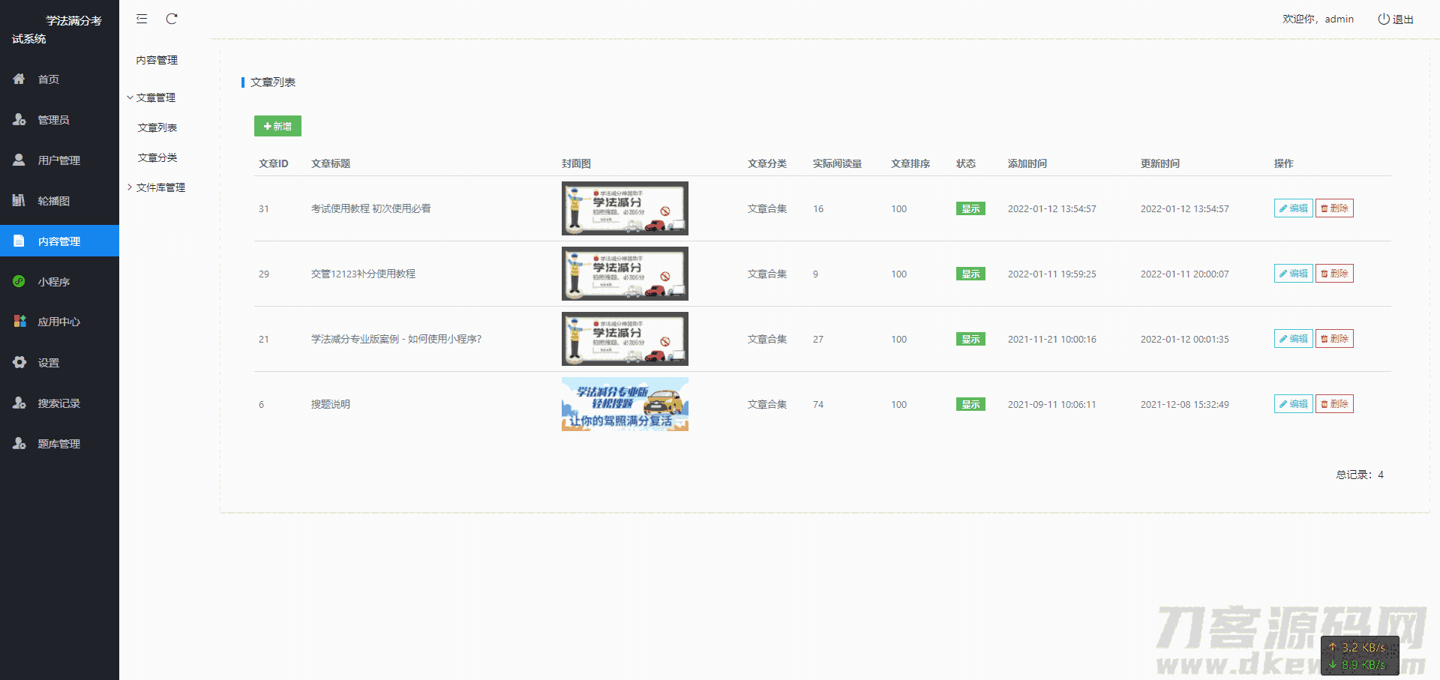The width and height of the screenshot is (1440, 680).
Task: Click the 管理员 admin icon
Action: click(19, 119)
